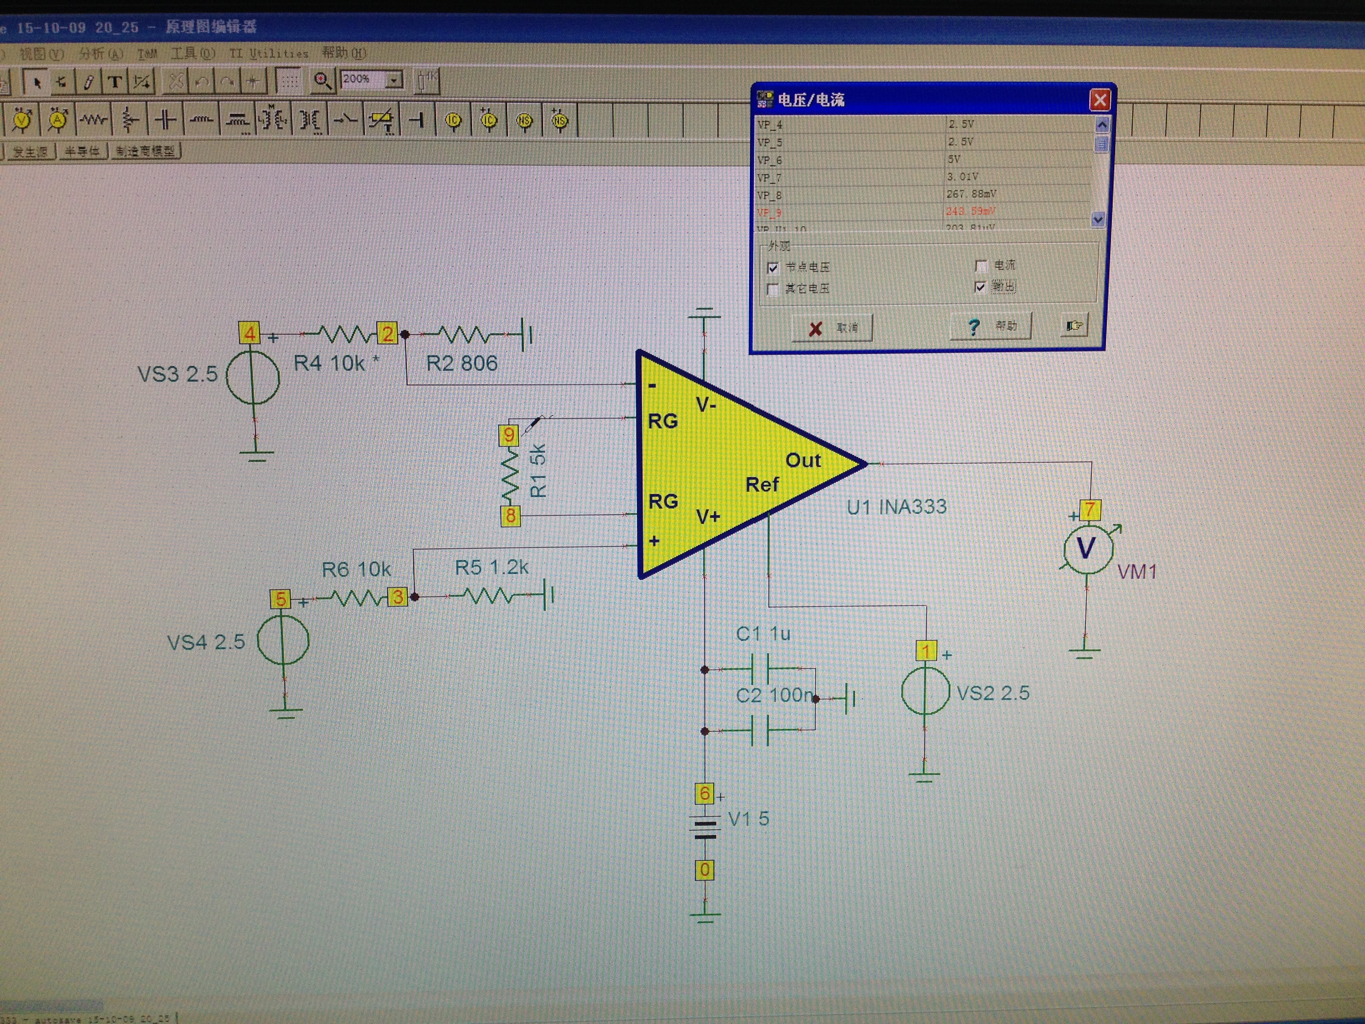Click the zoom magnifier tool

[x=322, y=81]
